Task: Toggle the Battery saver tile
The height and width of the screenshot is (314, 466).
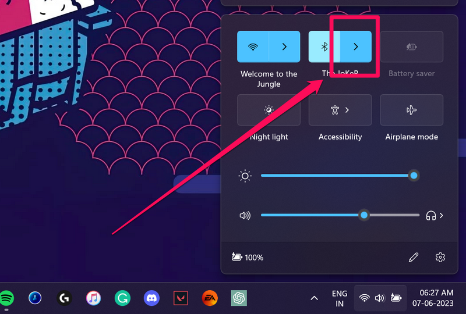Action: 412,47
